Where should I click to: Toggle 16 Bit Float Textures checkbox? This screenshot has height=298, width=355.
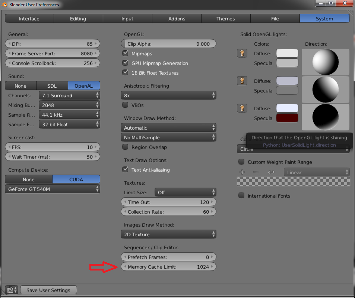[125, 73]
